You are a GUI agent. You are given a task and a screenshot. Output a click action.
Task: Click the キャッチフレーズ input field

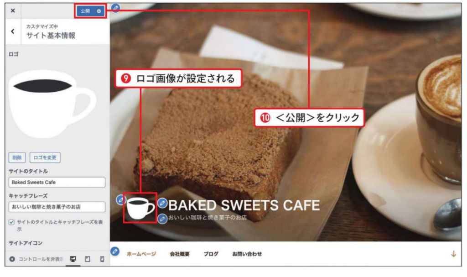click(x=57, y=207)
